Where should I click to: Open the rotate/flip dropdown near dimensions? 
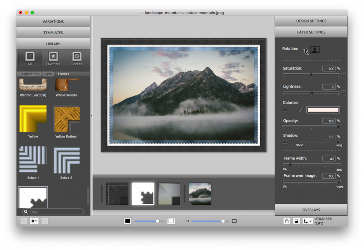[x=307, y=221]
